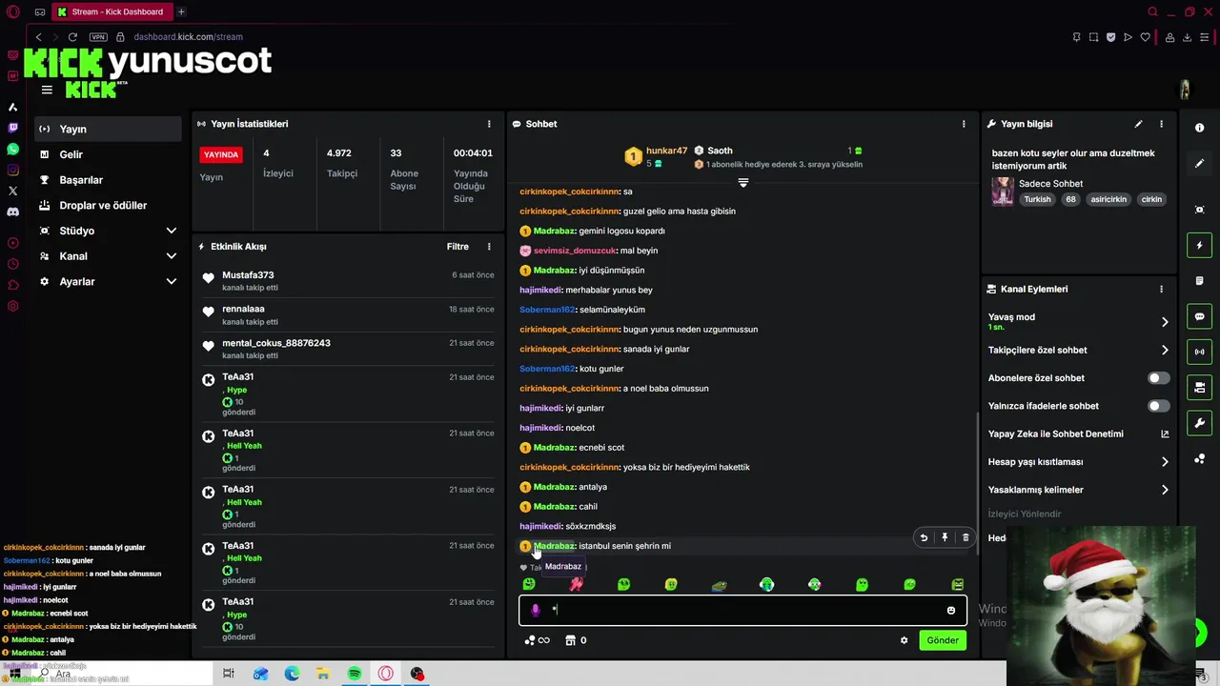Image resolution: width=1220 pixels, height=686 pixels.
Task: Click the browser address bar URL
Action: (x=188, y=37)
